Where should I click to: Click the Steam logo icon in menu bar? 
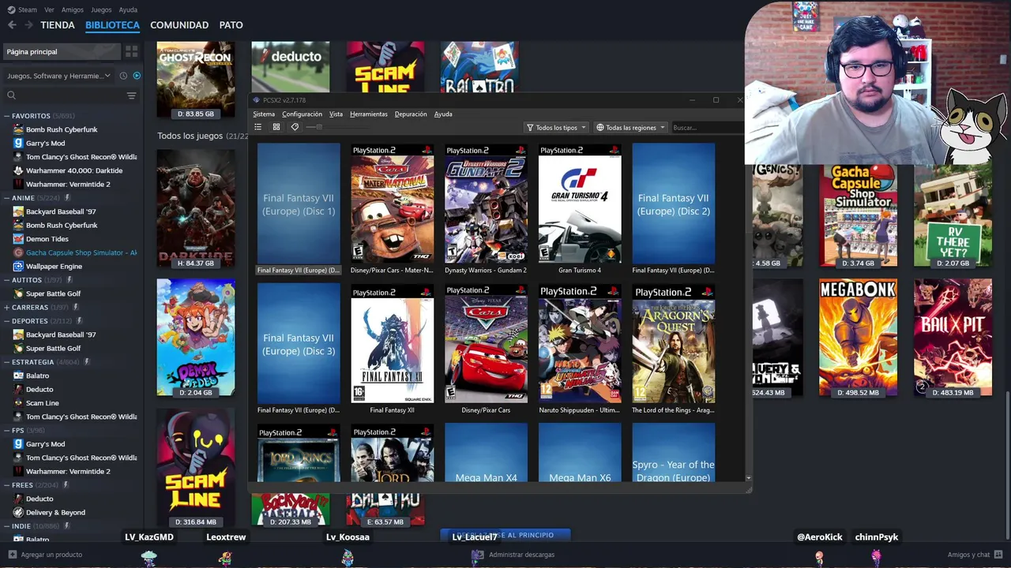pos(12,9)
